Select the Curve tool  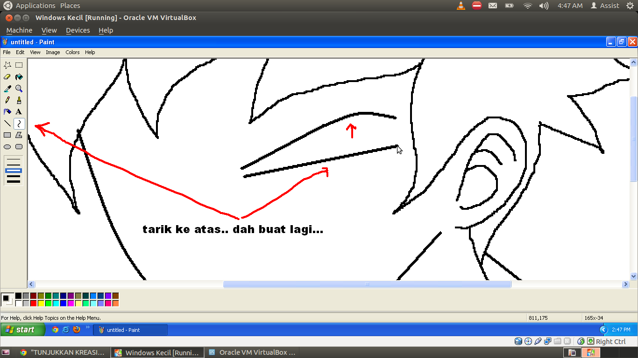coord(19,124)
